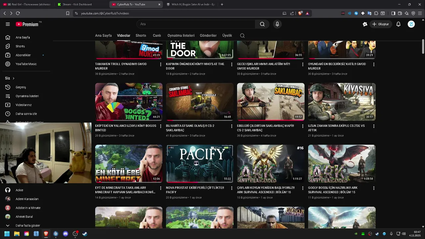
Task: Open options for TAMAMEN TROLL OYNADIM video
Action: tap(161, 64)
